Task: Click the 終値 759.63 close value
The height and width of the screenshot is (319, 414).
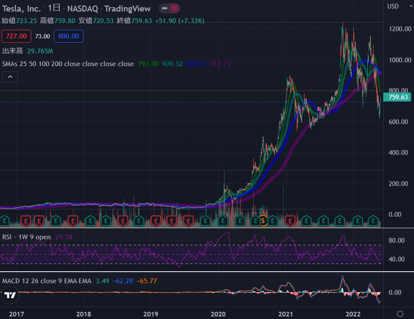Action: [x=134, y=20]
